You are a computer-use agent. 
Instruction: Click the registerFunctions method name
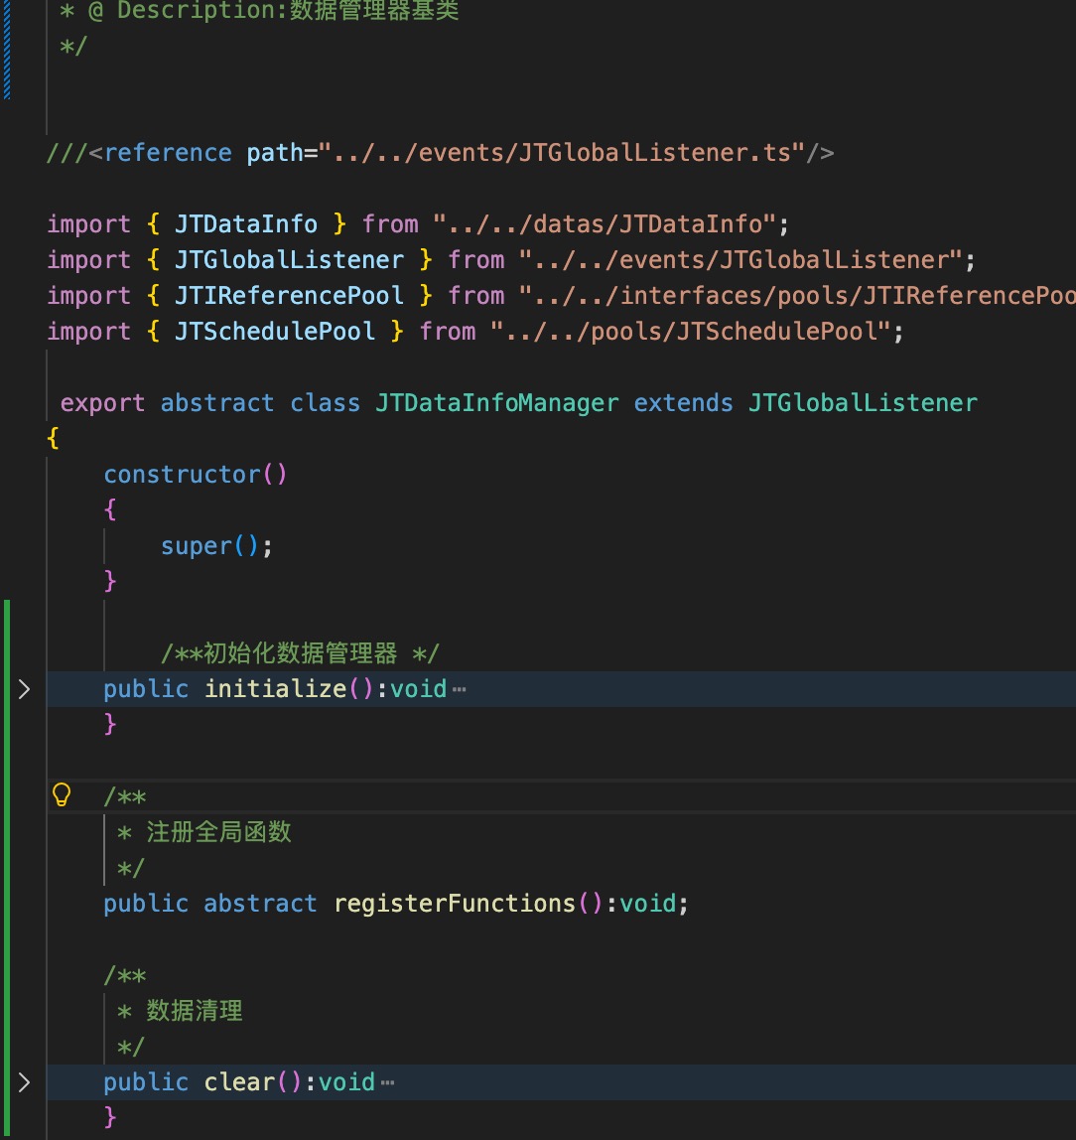click(x=454, y=903)
